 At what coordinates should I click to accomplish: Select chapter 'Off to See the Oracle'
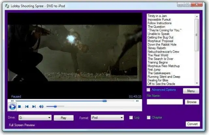coord(161,84)
